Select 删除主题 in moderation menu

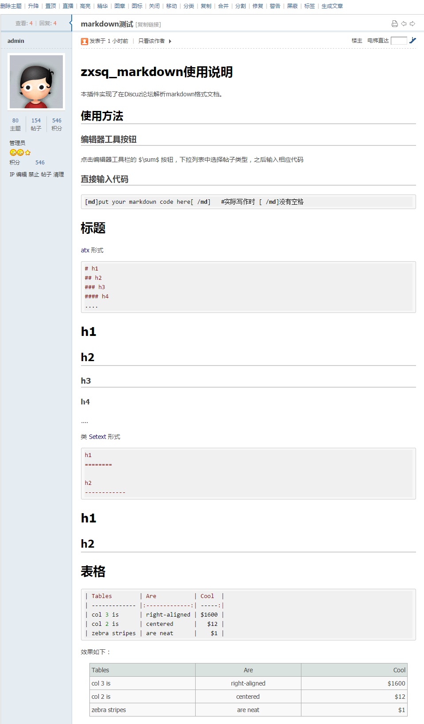pos(11,6)
